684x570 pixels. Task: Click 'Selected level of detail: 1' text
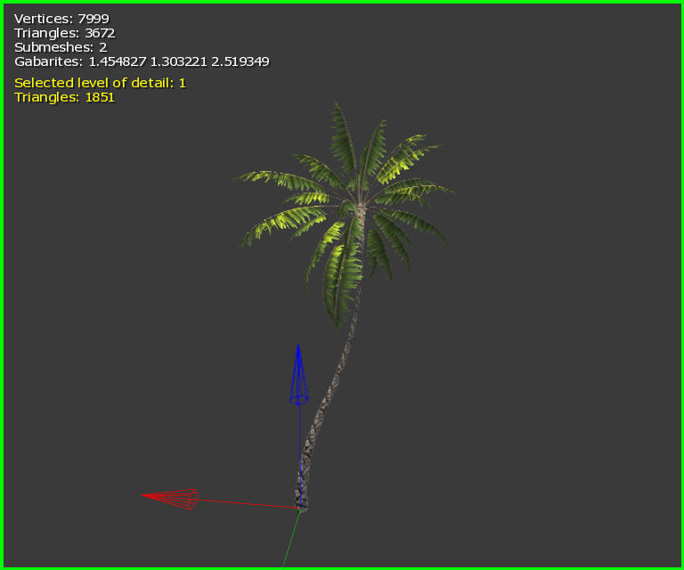pos(100,83)
